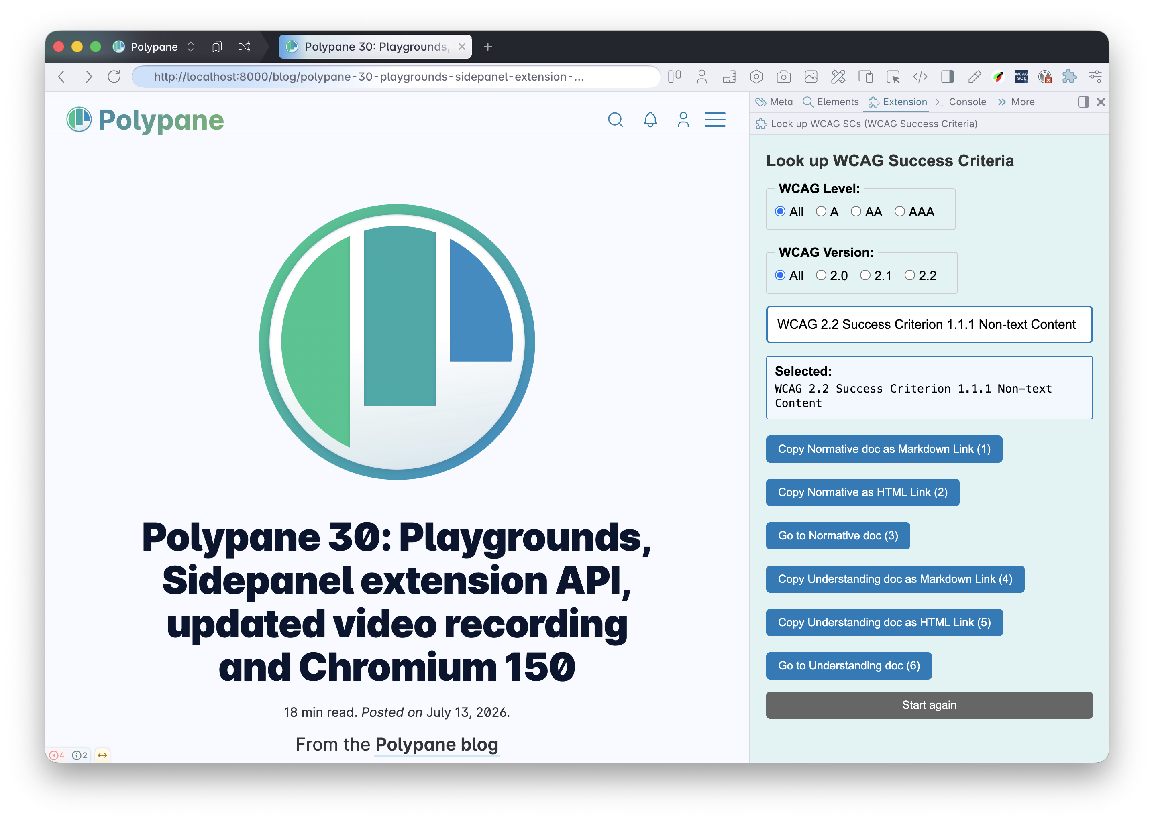Select WCAG Version 2.2 radio button
This screenshot has width=1154, height=822.
[910, 275]
